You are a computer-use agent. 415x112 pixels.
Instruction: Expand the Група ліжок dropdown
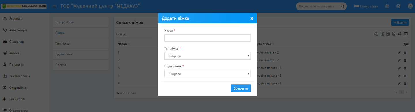(207, 74)
